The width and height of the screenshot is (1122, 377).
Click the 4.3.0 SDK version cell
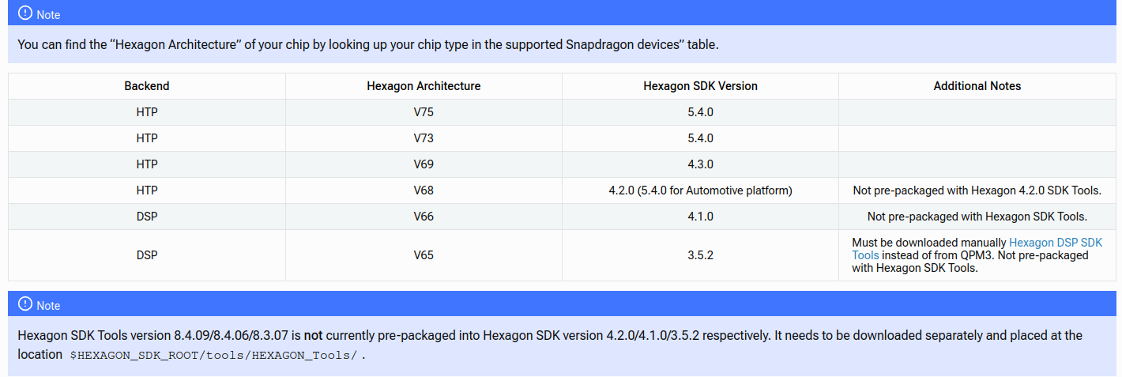(x=700, y=164)
